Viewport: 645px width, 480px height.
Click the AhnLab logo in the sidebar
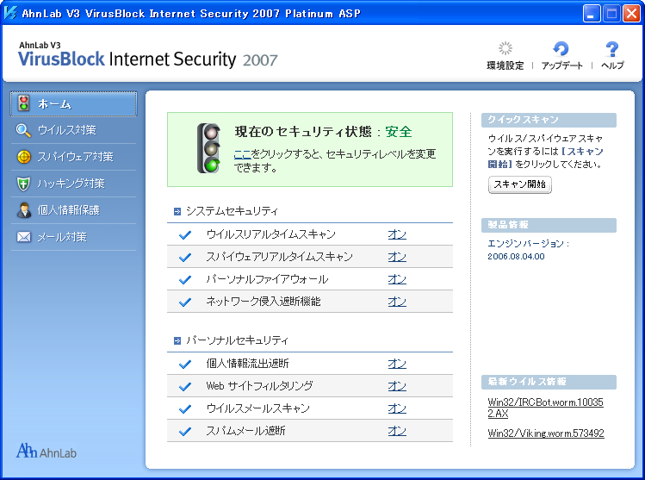click(x=47, y=451)
